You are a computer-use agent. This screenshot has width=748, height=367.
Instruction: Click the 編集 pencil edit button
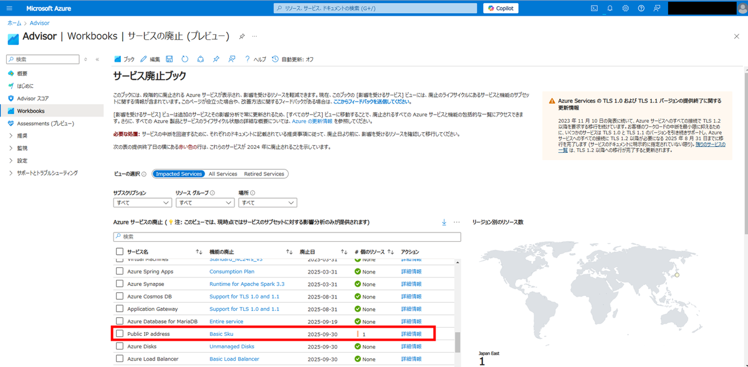150,59
